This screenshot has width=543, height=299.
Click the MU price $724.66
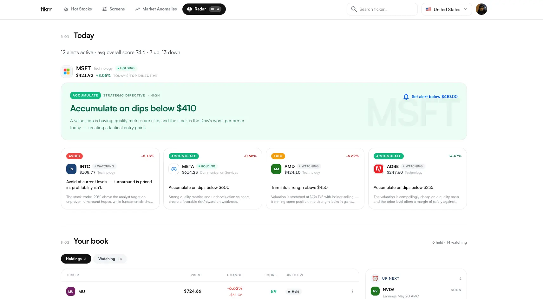point(193,291)
